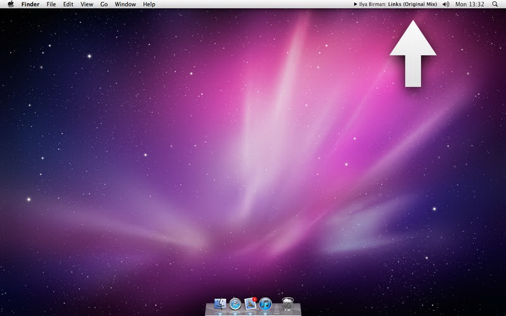This screenshot has width=506, height=316.
Task: Click the Links (Original Mix) track title
Action: tap(412, 4)
